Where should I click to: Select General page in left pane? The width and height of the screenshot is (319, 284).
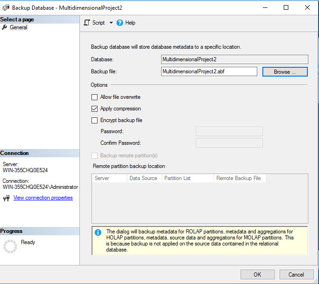[x=19, y=27]
